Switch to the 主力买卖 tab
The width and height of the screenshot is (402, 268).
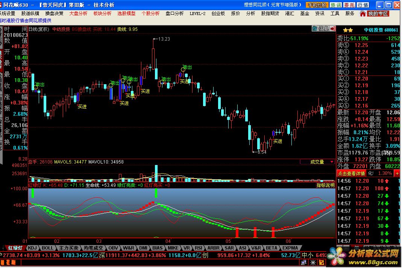pyautogui.click(x=68, y=248)
